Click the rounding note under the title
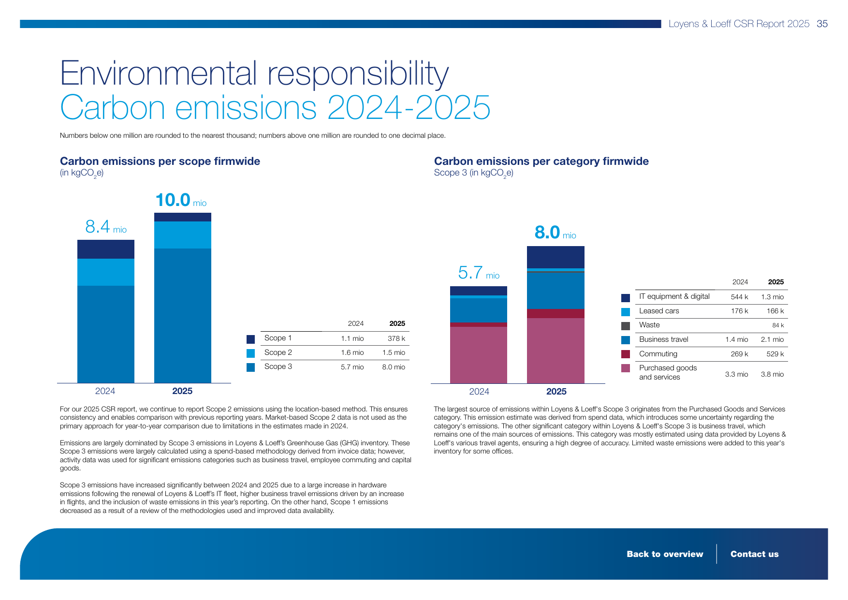Screen dimensions: 848x600 click(x=253, y=135)
